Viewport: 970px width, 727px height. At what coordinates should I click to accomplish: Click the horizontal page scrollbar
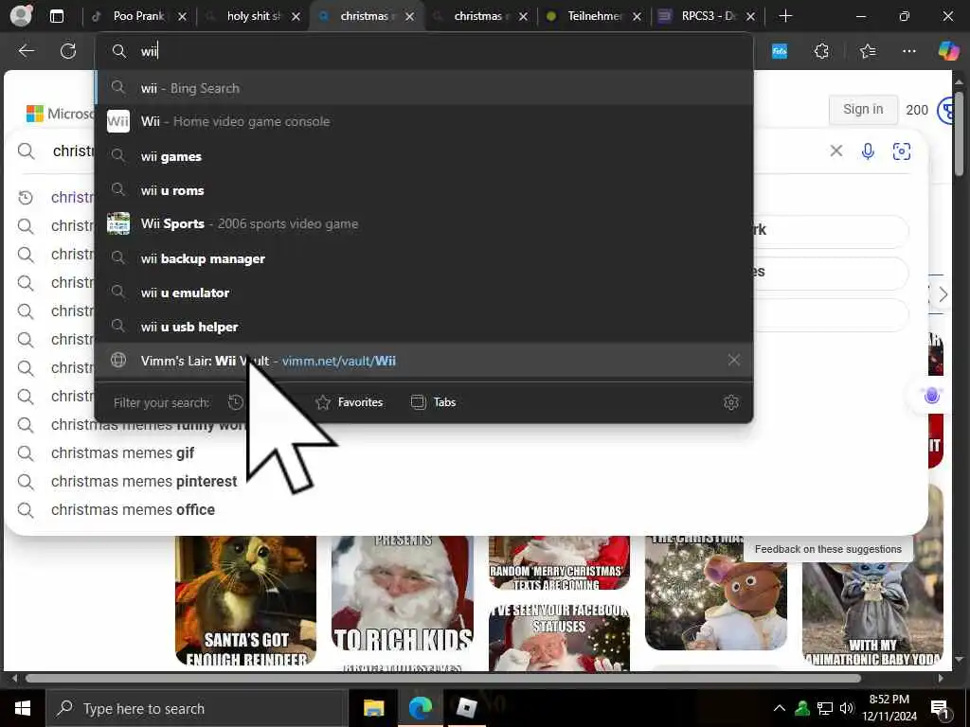[443, 678]
